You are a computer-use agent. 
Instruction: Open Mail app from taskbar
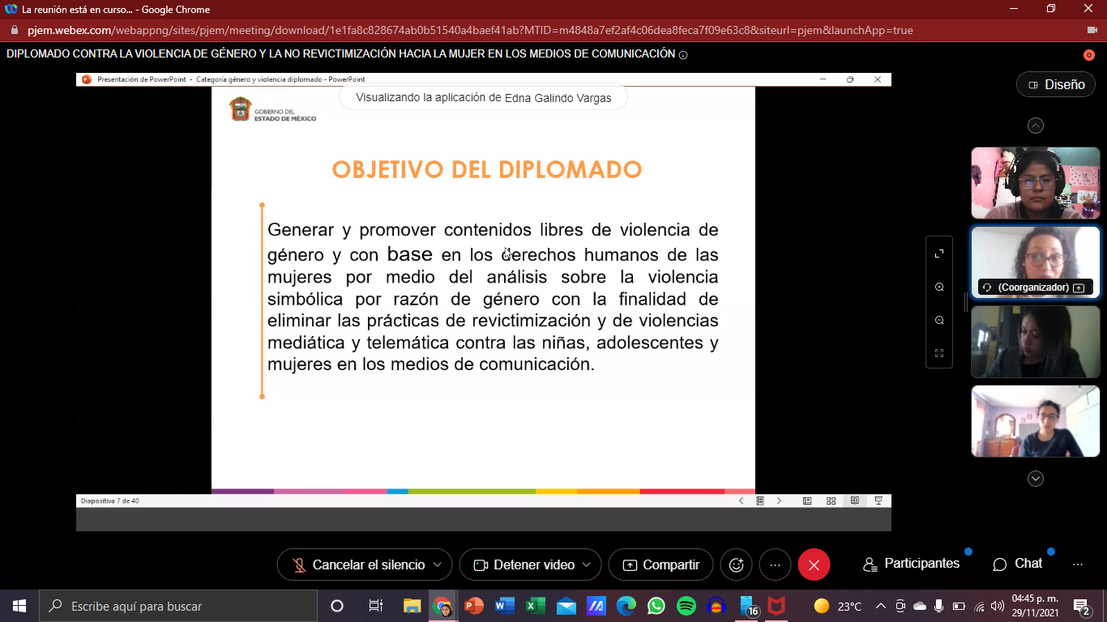tap(566, 606)
